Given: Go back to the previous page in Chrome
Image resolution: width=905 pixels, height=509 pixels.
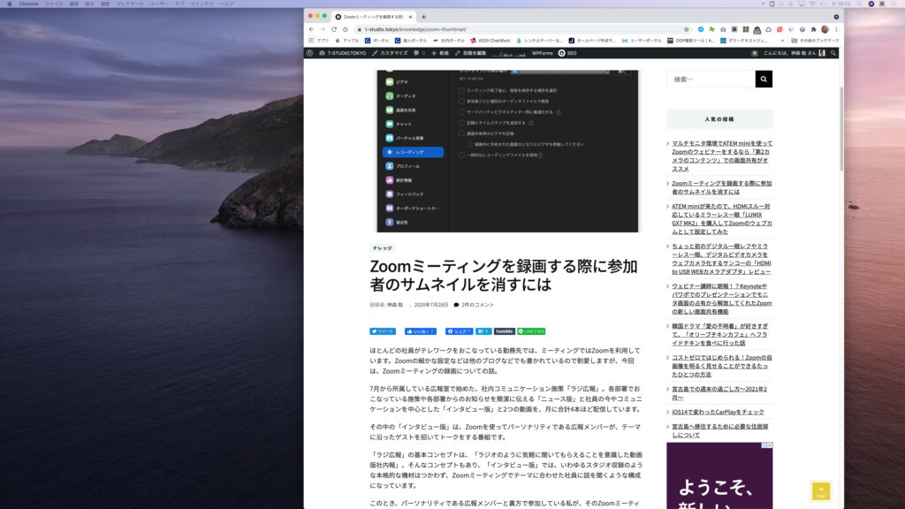Looking at the screenshot, I should tap(312, 29).
